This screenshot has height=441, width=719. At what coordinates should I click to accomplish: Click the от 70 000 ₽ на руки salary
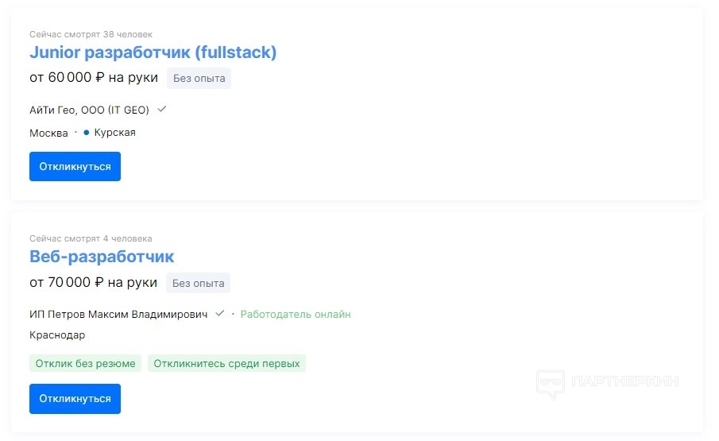pyautogui.click(x=93, y=282)
